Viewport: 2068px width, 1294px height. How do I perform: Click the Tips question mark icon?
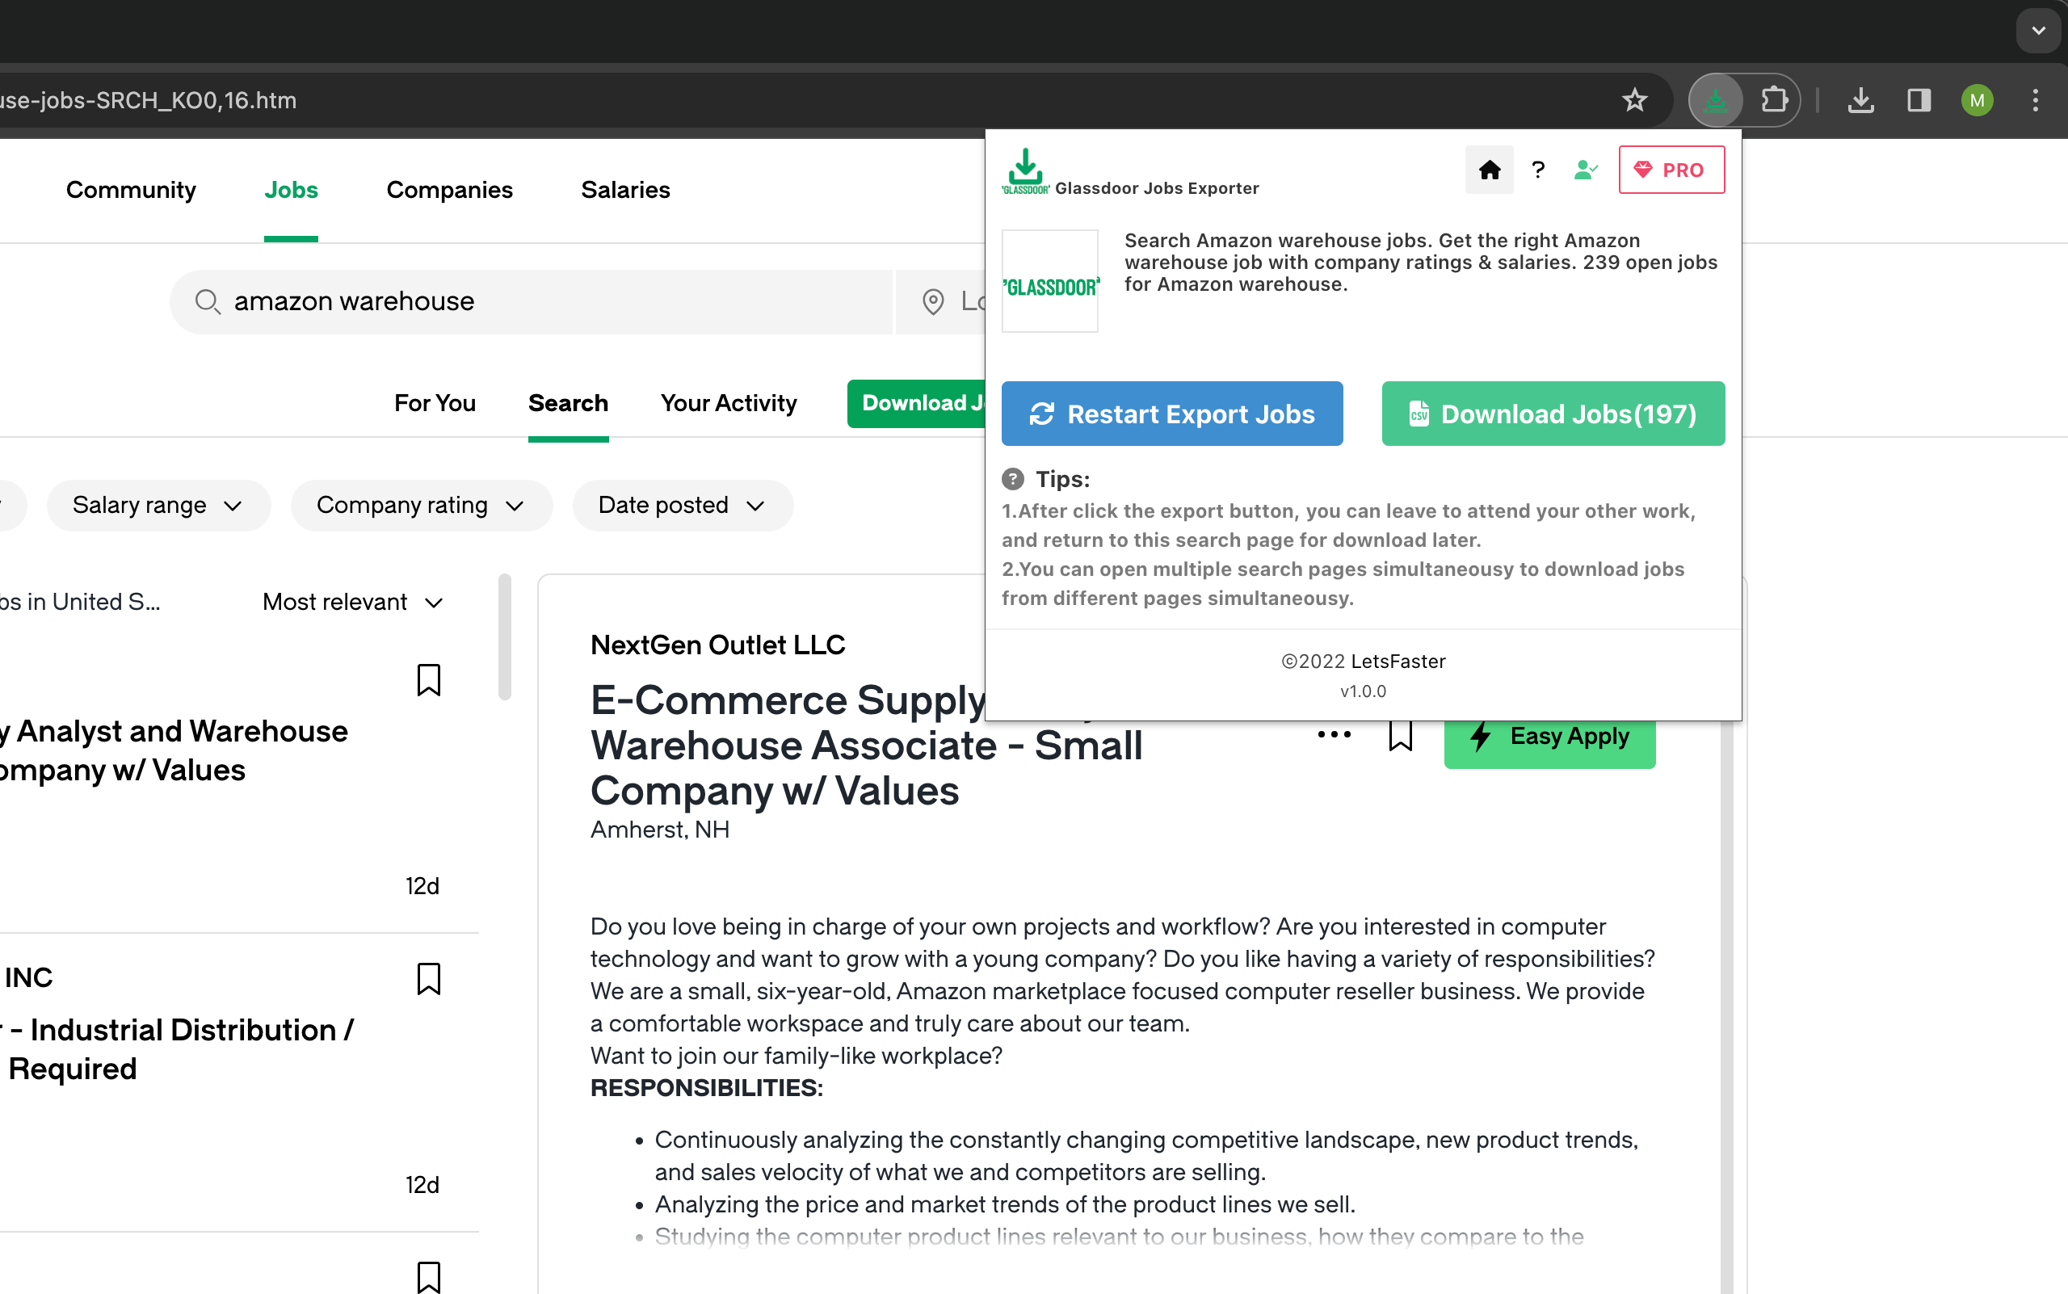[x=1013, y=479]
